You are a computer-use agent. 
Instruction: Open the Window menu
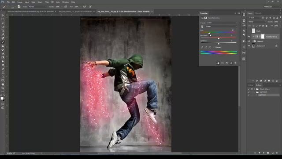coord(65,2)
